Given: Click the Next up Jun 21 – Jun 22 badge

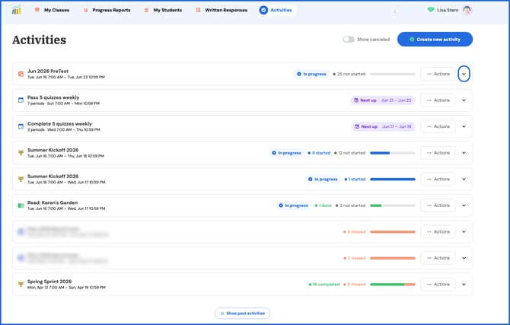Looking at the screenshot, I should (383, 100).
